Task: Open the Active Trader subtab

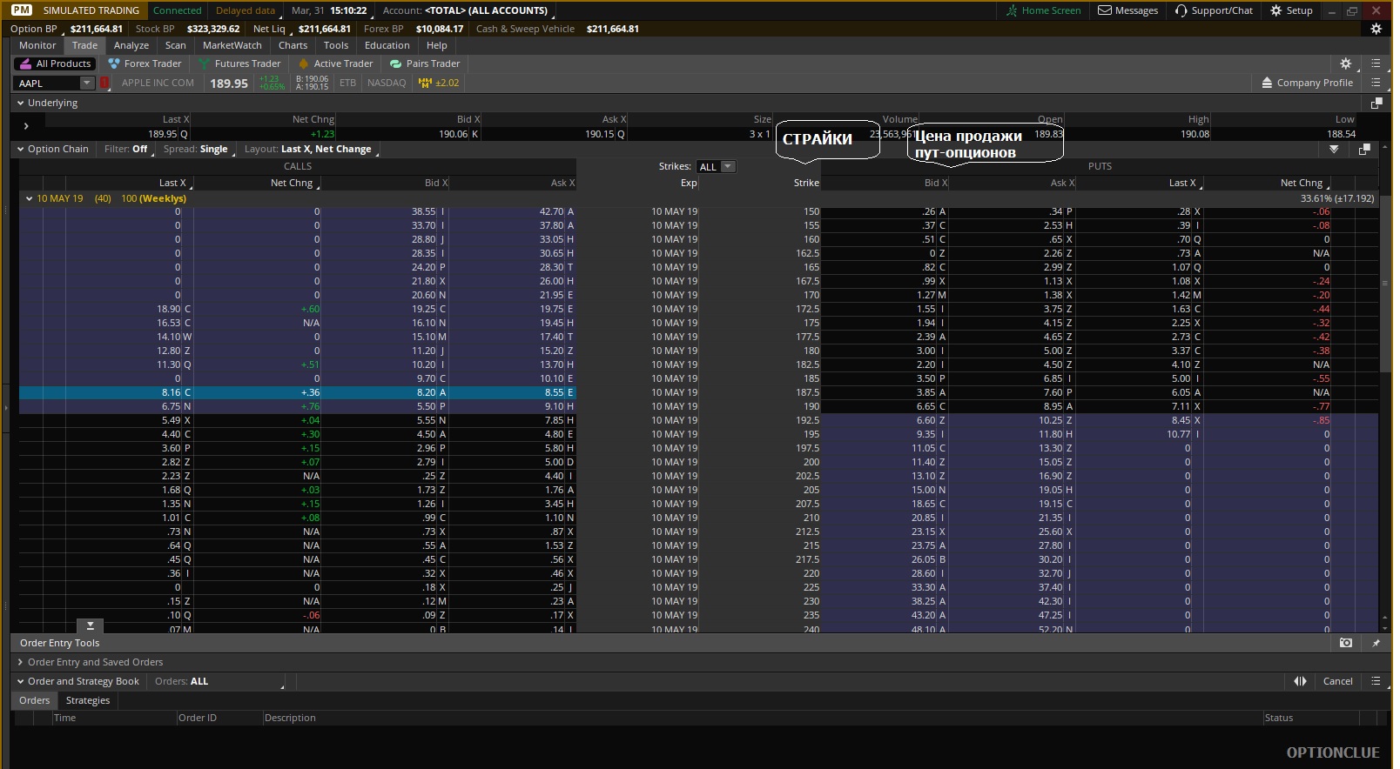Action: coord(335,64)
